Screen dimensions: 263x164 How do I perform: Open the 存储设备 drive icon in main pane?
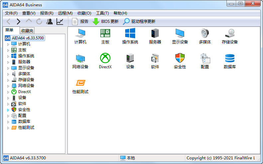point(229,36)
